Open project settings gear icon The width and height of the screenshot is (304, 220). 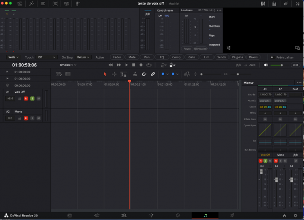click(x=295, y=215)
